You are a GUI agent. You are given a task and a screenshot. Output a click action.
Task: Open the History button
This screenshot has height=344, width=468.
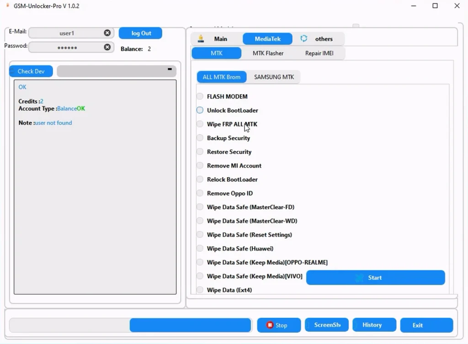pos(374,325)
